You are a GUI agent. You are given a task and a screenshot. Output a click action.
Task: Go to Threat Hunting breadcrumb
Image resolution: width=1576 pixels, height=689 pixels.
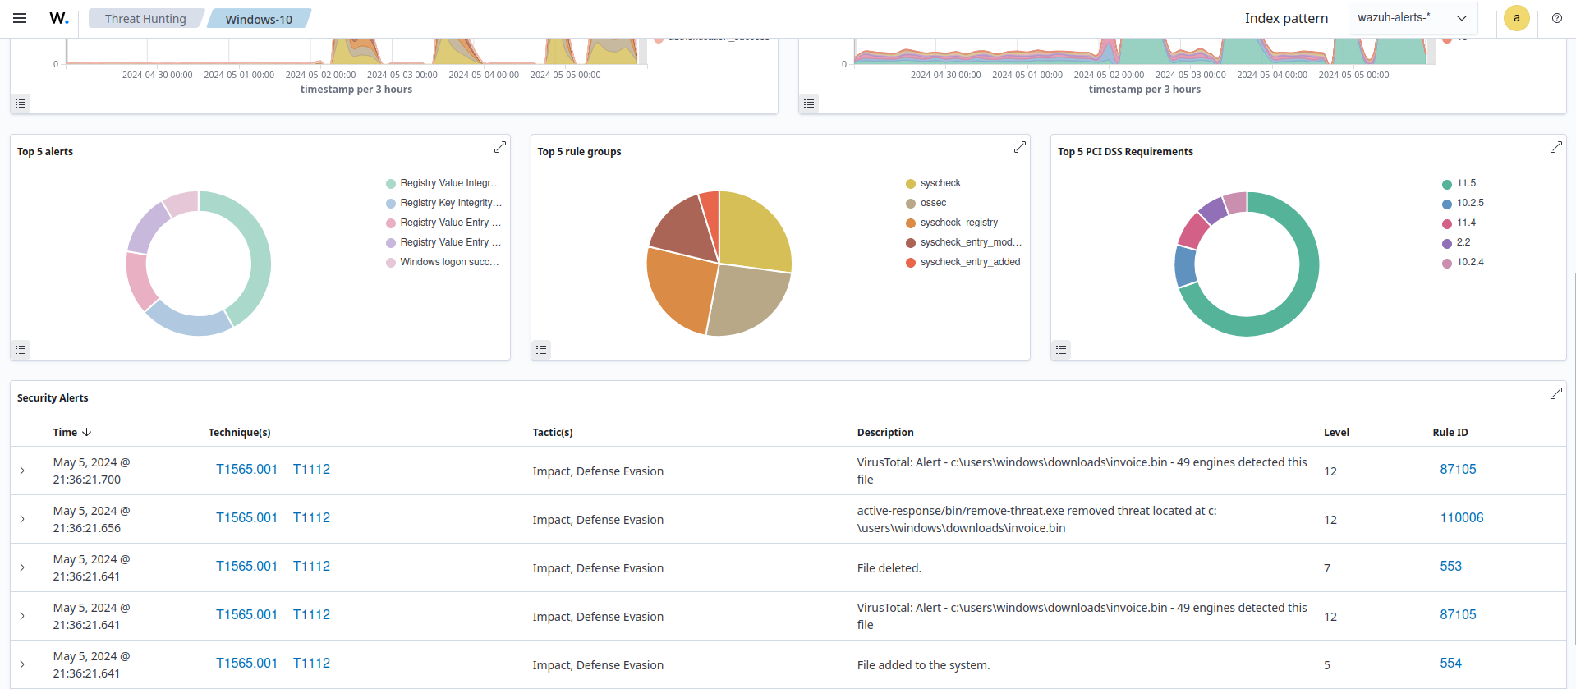click(145, 19)
